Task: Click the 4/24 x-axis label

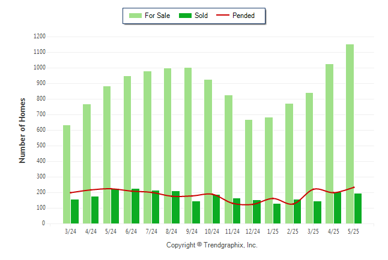Action: pyautogui.click(x=91, y=231)
